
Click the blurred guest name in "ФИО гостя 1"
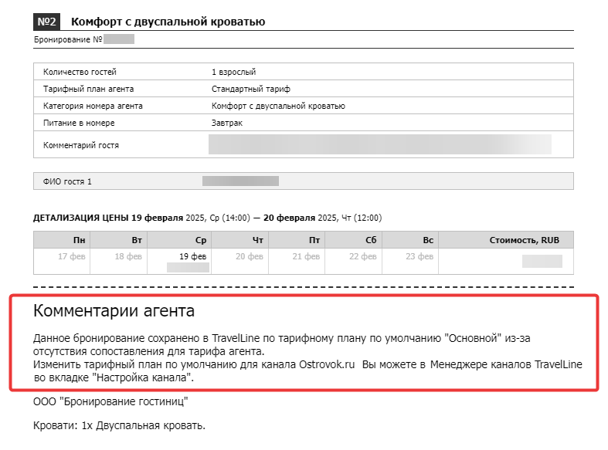tap(240, 181)
